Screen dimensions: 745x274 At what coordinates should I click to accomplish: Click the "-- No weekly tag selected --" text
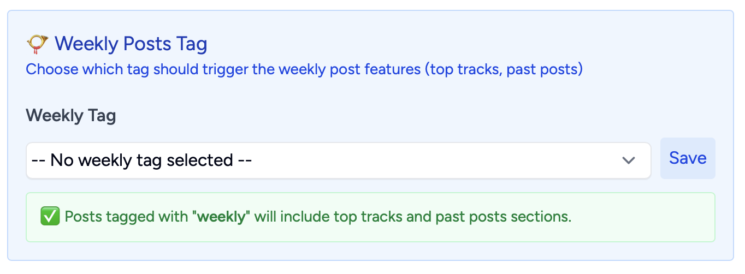[x=141, y=160]
